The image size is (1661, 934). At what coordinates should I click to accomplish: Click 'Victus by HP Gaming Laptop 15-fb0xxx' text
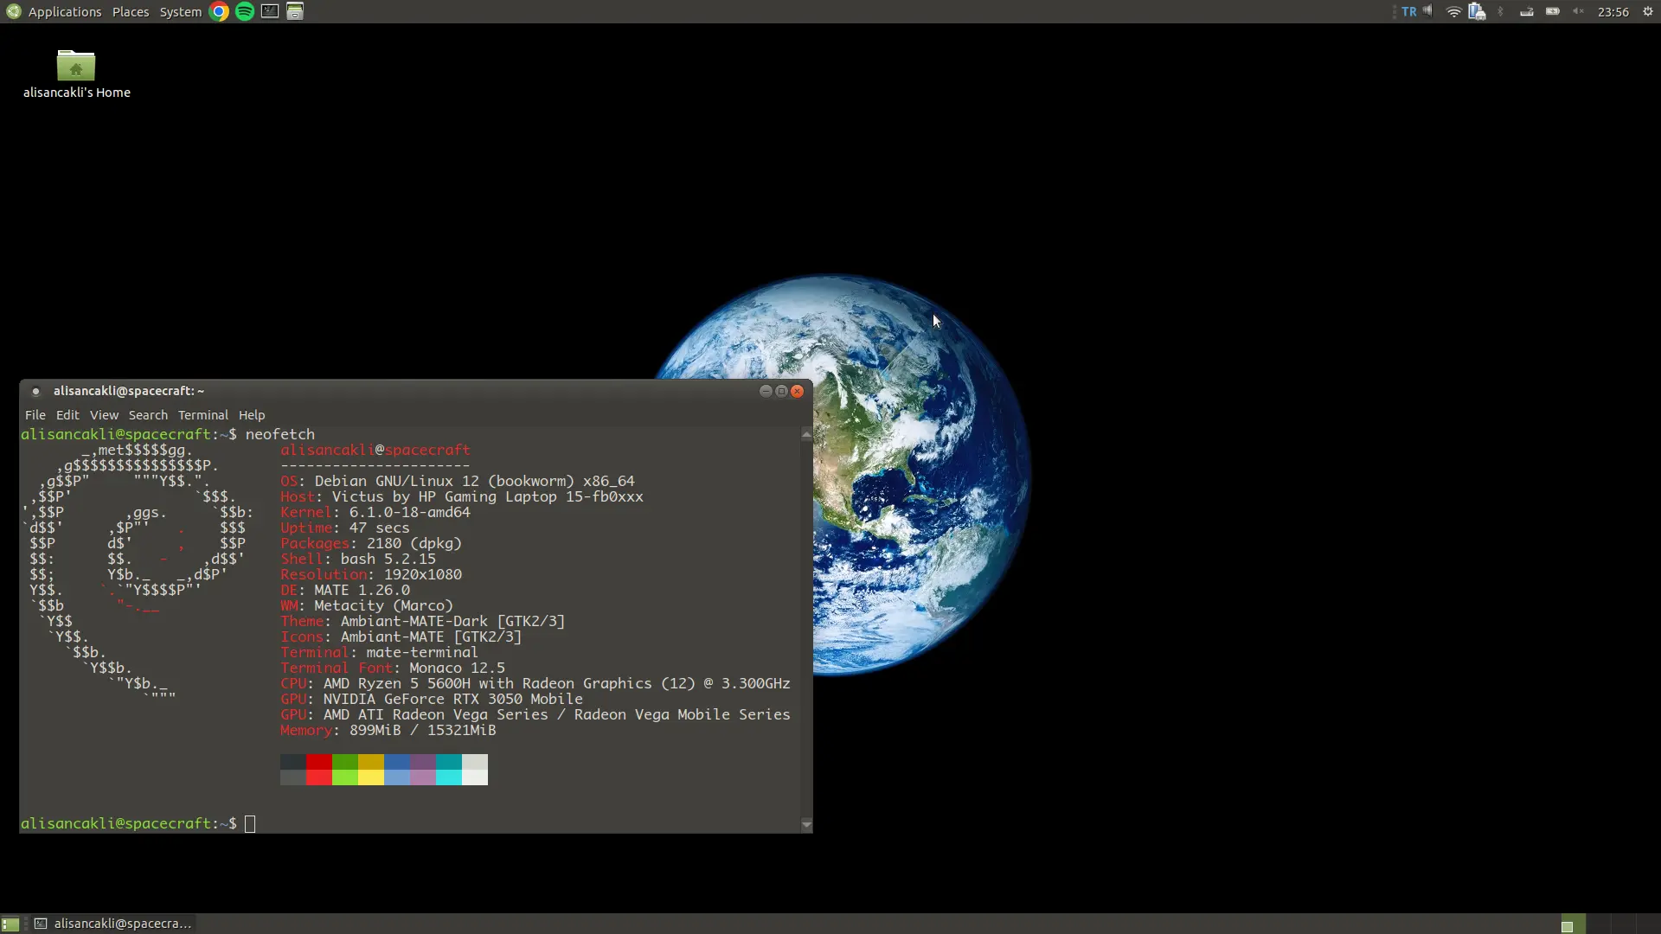pos(487,496)
